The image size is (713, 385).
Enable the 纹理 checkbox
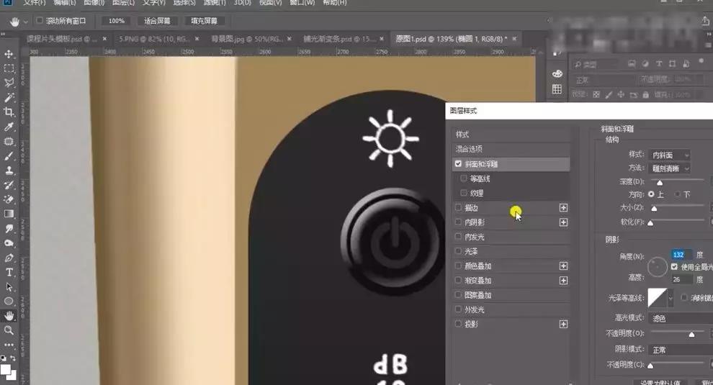[464, 193]
